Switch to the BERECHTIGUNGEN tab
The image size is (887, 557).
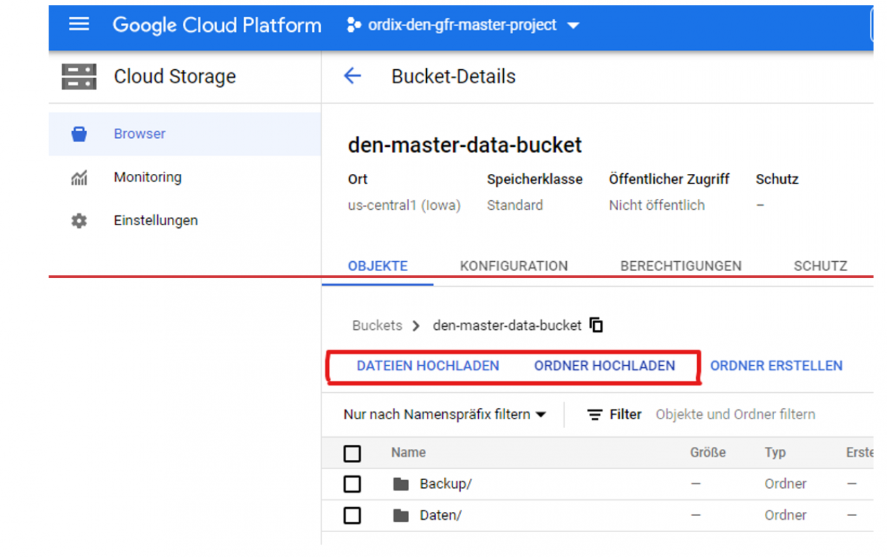pyautogui.click(x=680, y=266)
